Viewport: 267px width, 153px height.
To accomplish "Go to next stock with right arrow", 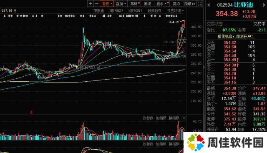I will [264, 5].
